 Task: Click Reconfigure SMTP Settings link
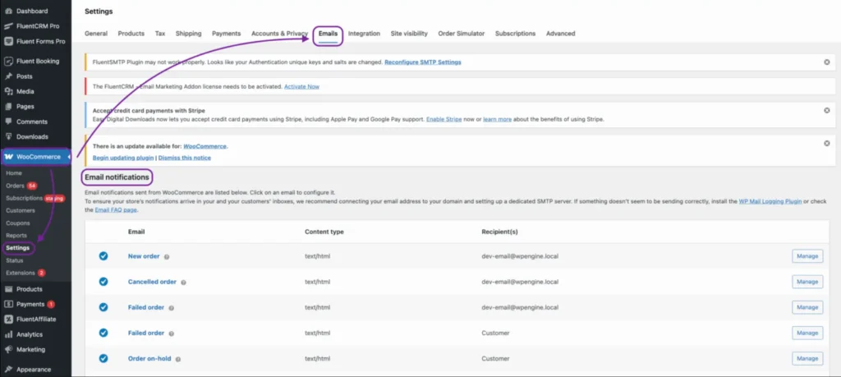[423, 62]
